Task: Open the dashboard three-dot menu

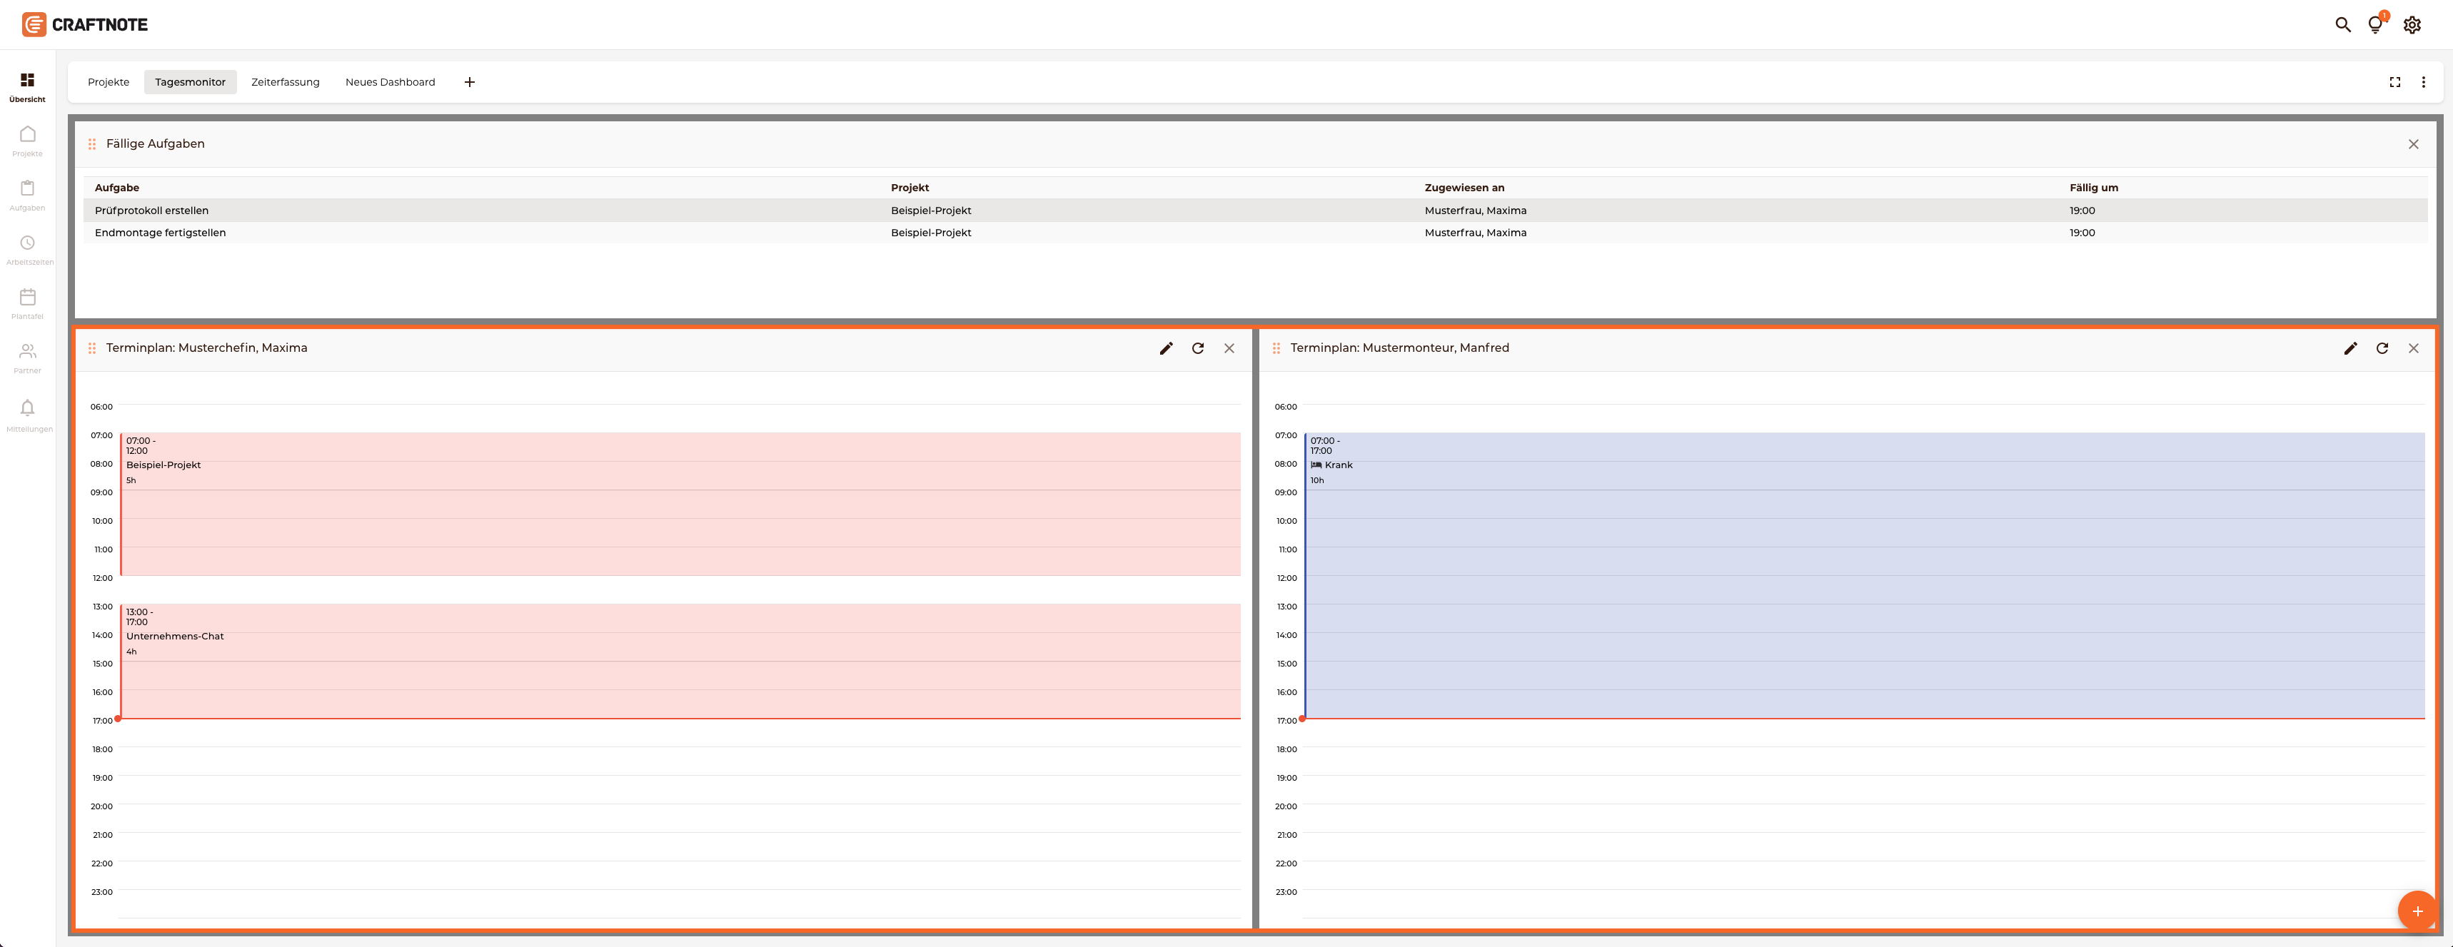Action: [2422, 82]
